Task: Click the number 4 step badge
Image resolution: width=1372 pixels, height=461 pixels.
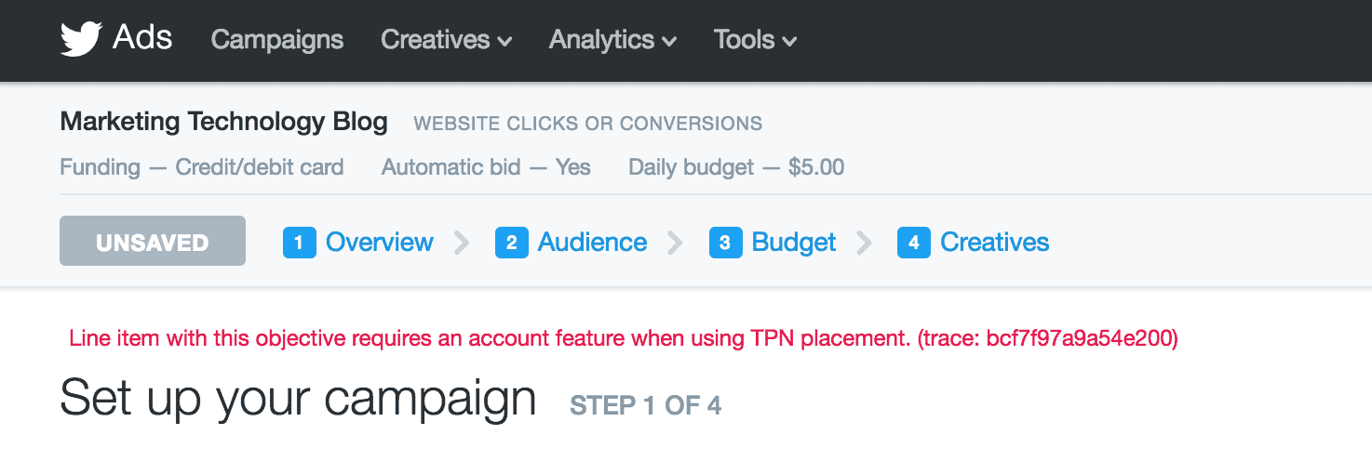Action: (x=914, y=243)
